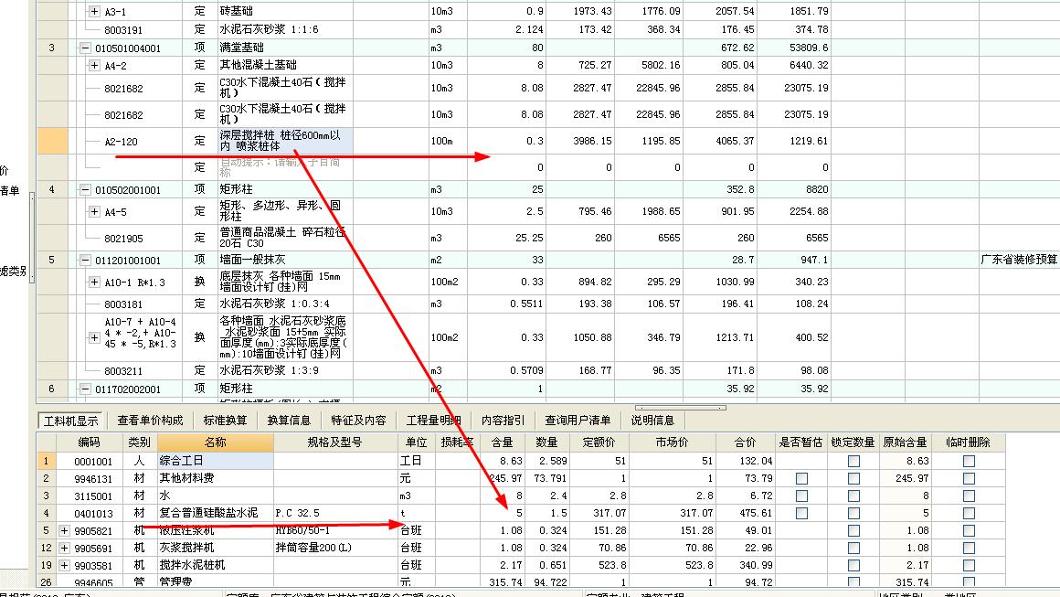Screen dimensions: 1060x597
Task: Click the 类别 column header
Action: point(139,442)
